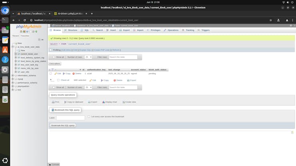Toggle the lower Show all checkbox
296x166 pixels.
pyautogui.click(x=54, y=87)
